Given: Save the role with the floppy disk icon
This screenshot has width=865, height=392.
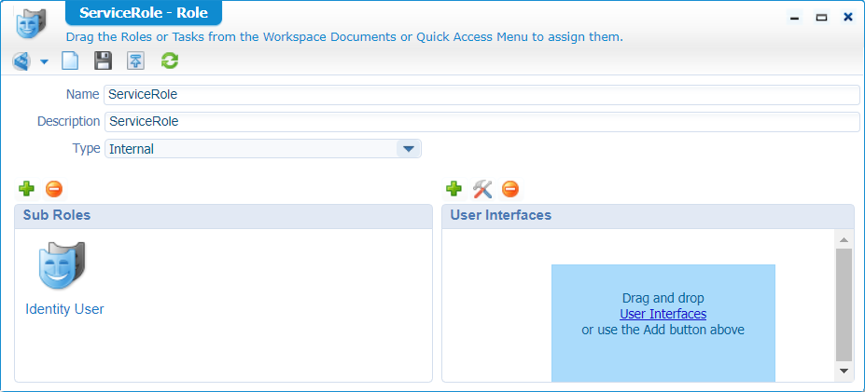Looking at the screenshot, I should [x=103, y=61].
